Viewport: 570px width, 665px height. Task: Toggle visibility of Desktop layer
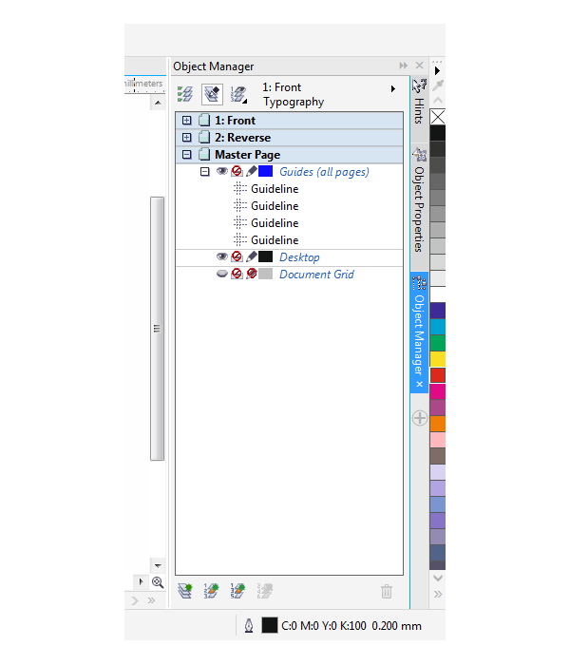click(x=221, y=256)
